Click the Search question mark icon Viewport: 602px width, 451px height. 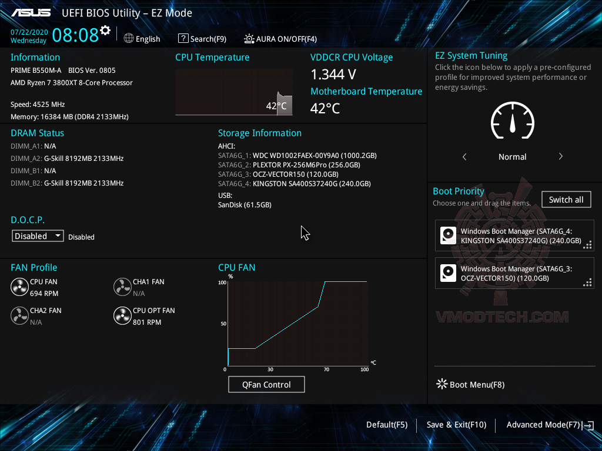click(x=183, y=38)
